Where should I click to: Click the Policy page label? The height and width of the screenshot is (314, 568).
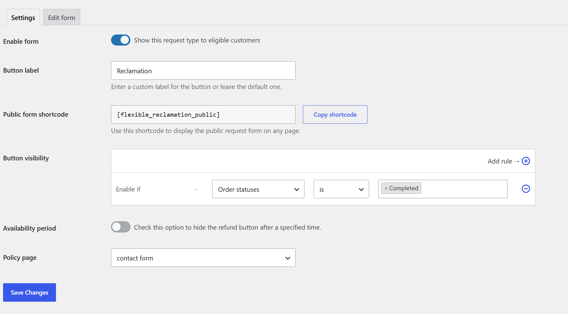20,258
